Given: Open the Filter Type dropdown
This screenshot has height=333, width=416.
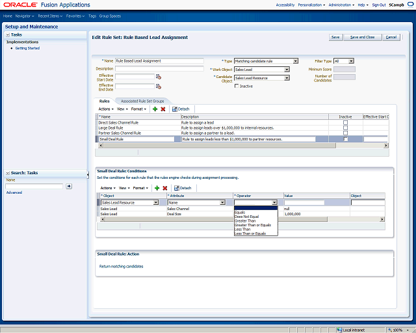Looking at the screenshot, I should [351, 61].
